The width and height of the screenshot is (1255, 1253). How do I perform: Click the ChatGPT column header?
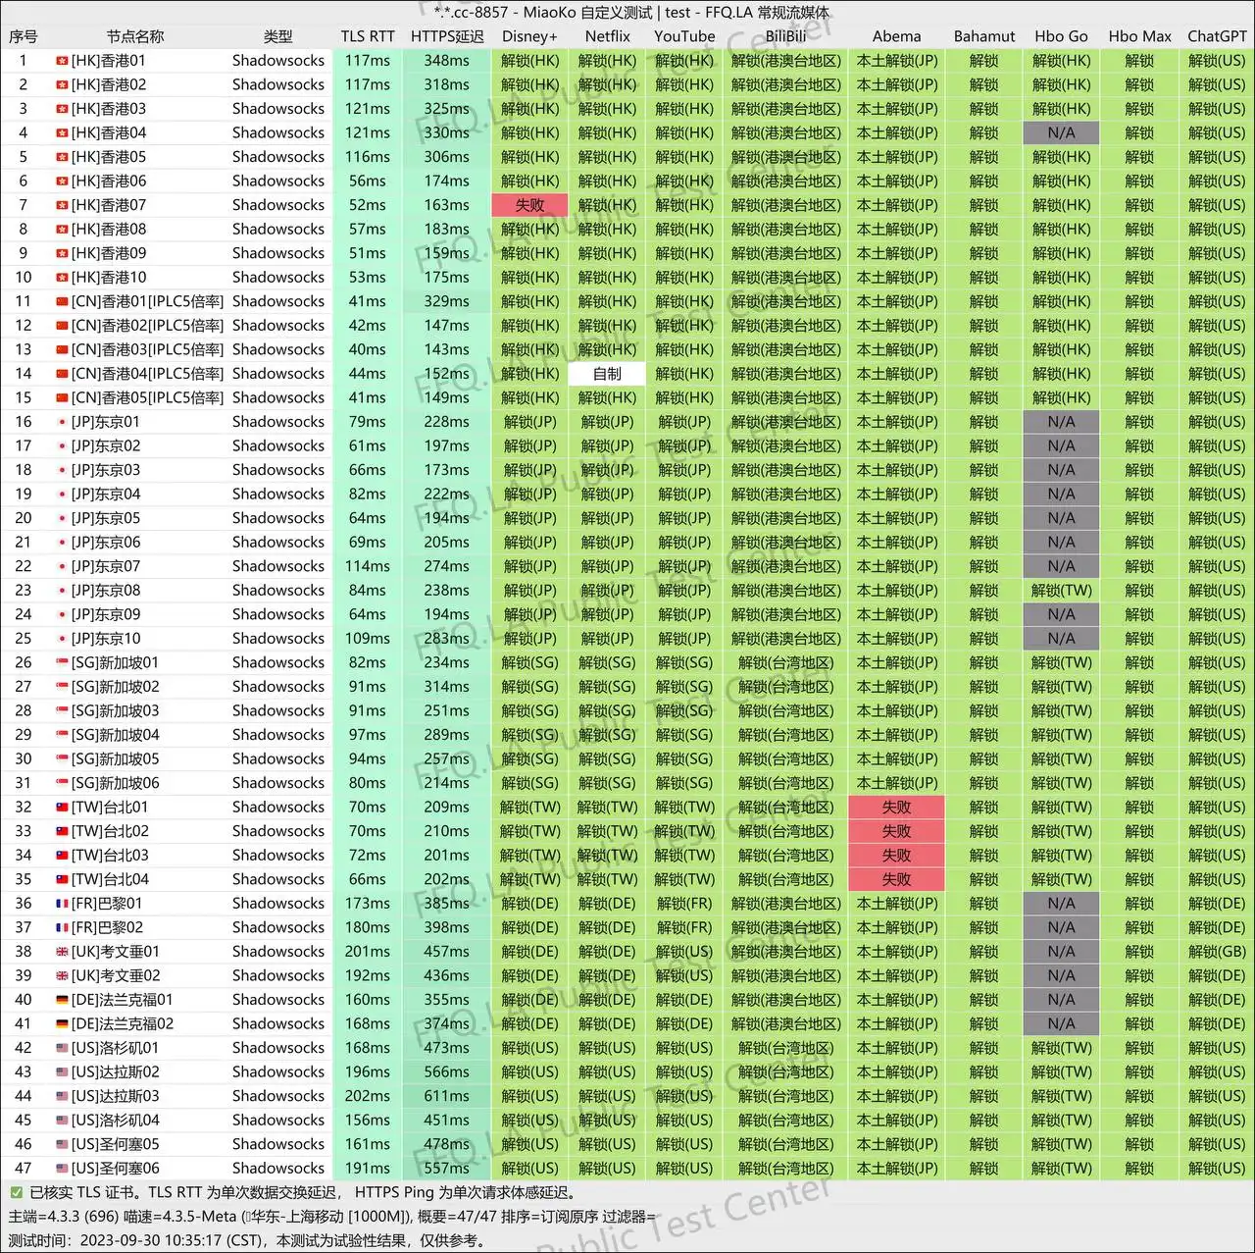(1217, 36)
